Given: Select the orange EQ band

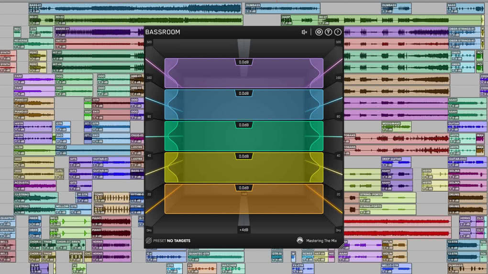Looking at the screenshot, I should point(244,199).
